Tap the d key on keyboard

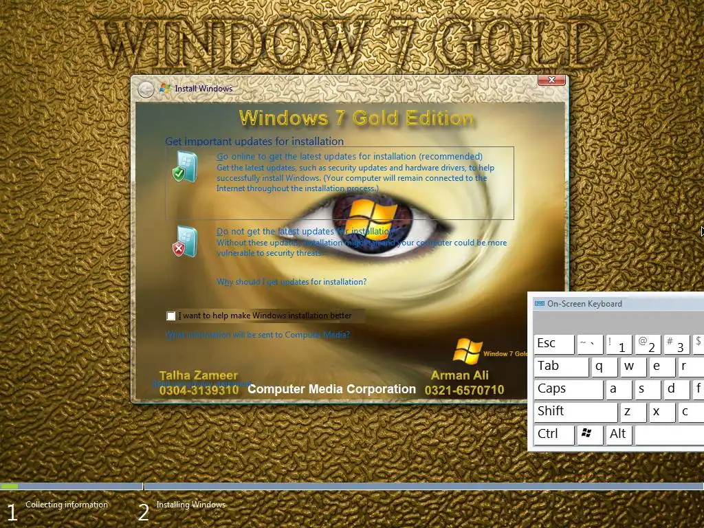pos(676,389)
